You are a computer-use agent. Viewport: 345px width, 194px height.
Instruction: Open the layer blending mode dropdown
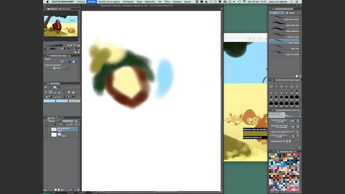pos(53,121)
